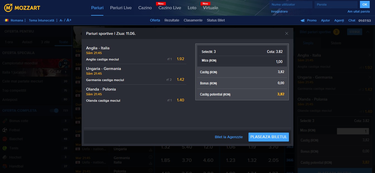The width and height of the screenshot is (375, 173).
Task: Select the Tenis ball icon
Action: [x=5, y=148]
